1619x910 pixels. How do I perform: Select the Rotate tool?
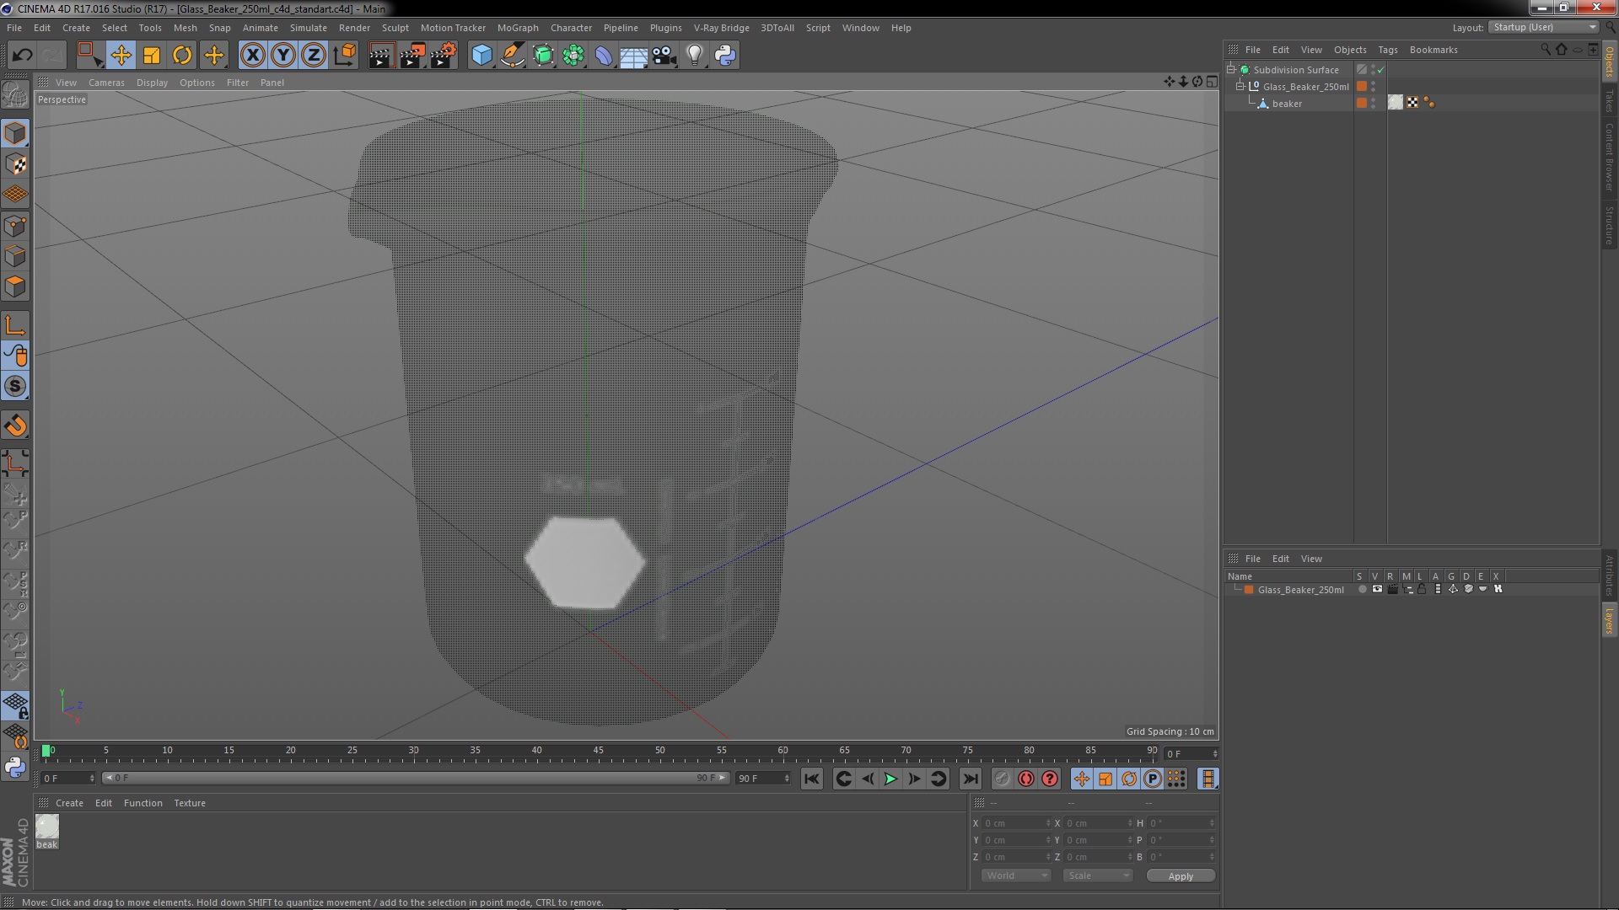(182, 56)
